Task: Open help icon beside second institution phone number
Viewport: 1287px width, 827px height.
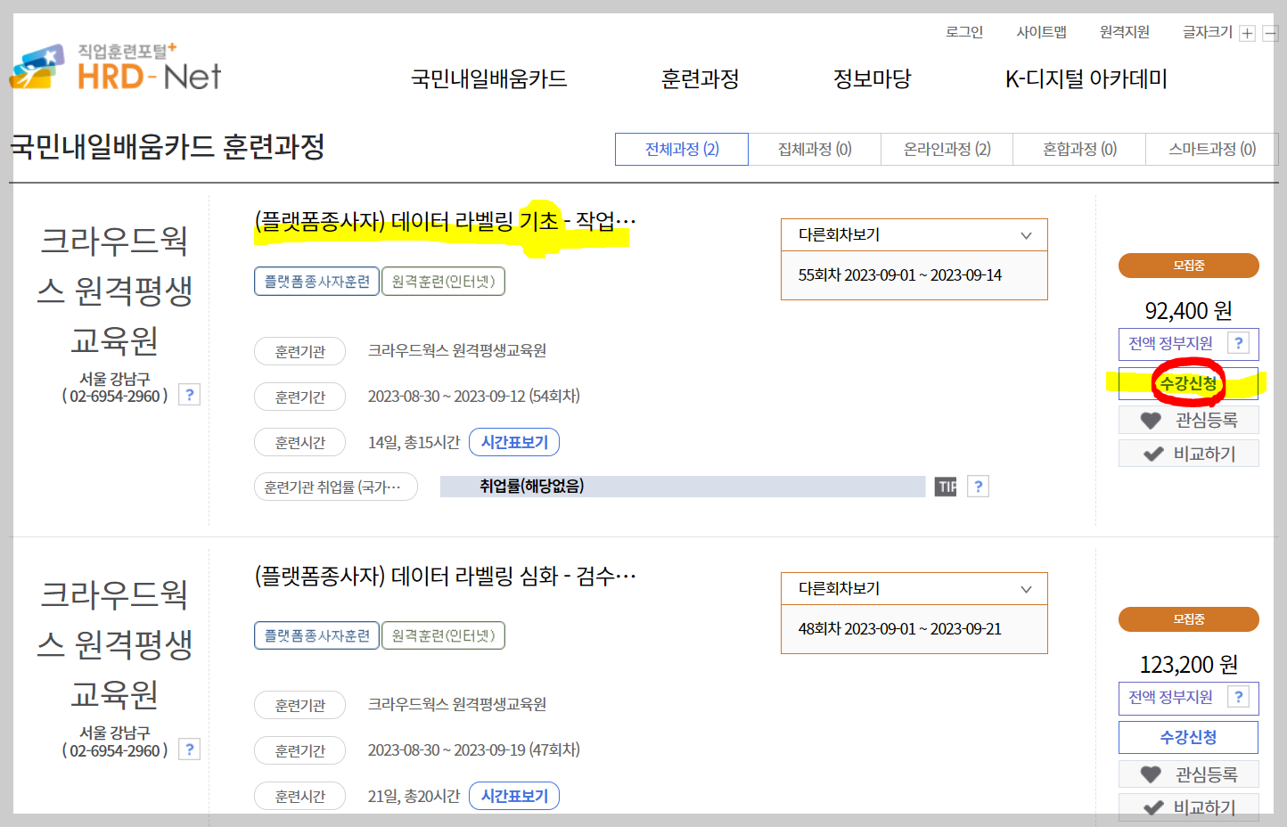Action: pos(189,749)
